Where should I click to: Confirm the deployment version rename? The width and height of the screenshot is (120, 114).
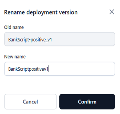[87, 102]
